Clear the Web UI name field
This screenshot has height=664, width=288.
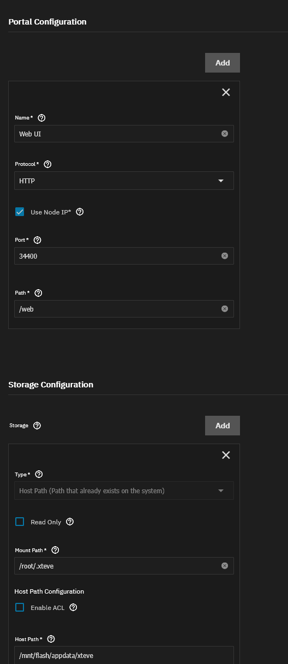click(225, 134)
